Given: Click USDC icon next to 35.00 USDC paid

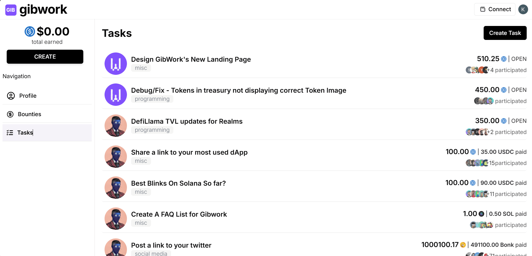Looking at the screenshot, I should pyautogui.click(x=473, y=152).
